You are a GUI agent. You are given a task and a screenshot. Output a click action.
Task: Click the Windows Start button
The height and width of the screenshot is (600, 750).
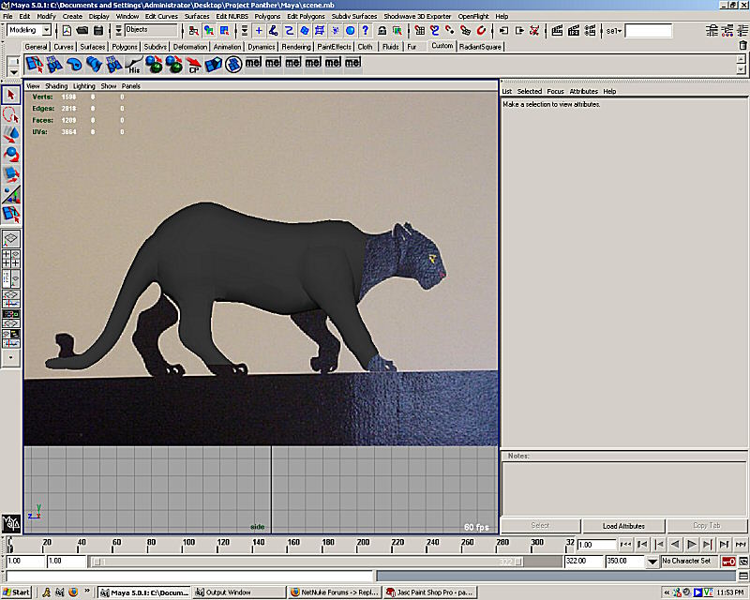[16, 592]
